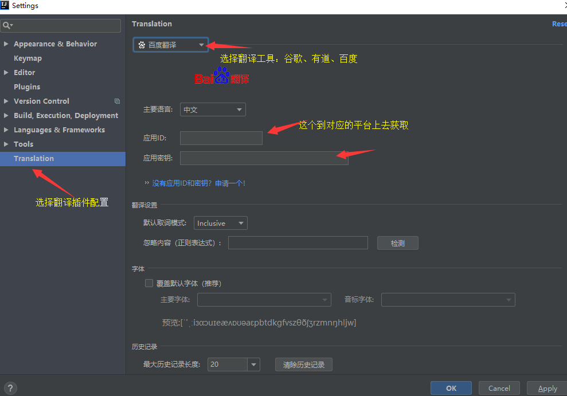Open the 主要字体 font dropdown
The height and width of the screenshot is (396, 567).
(264, 300)
